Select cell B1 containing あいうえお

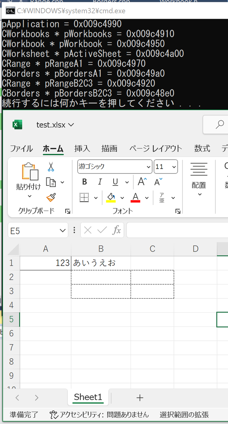pyautogui.click(x=101, y=263)
